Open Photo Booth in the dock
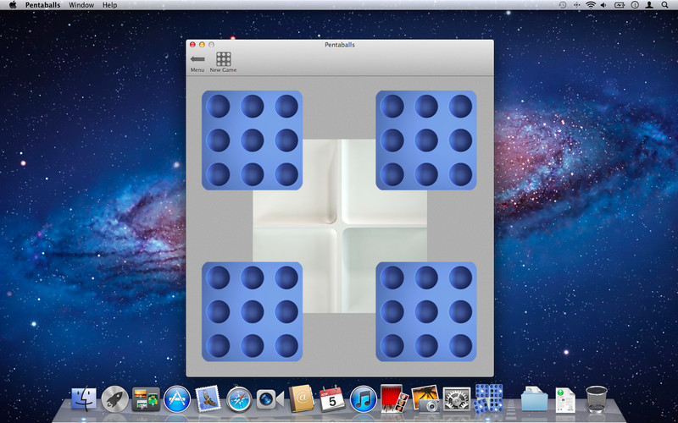 [394, 398]
